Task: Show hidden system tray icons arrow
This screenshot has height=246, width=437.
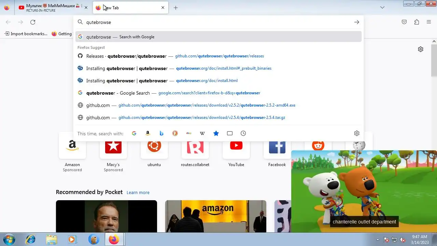Action: [378, 240]
